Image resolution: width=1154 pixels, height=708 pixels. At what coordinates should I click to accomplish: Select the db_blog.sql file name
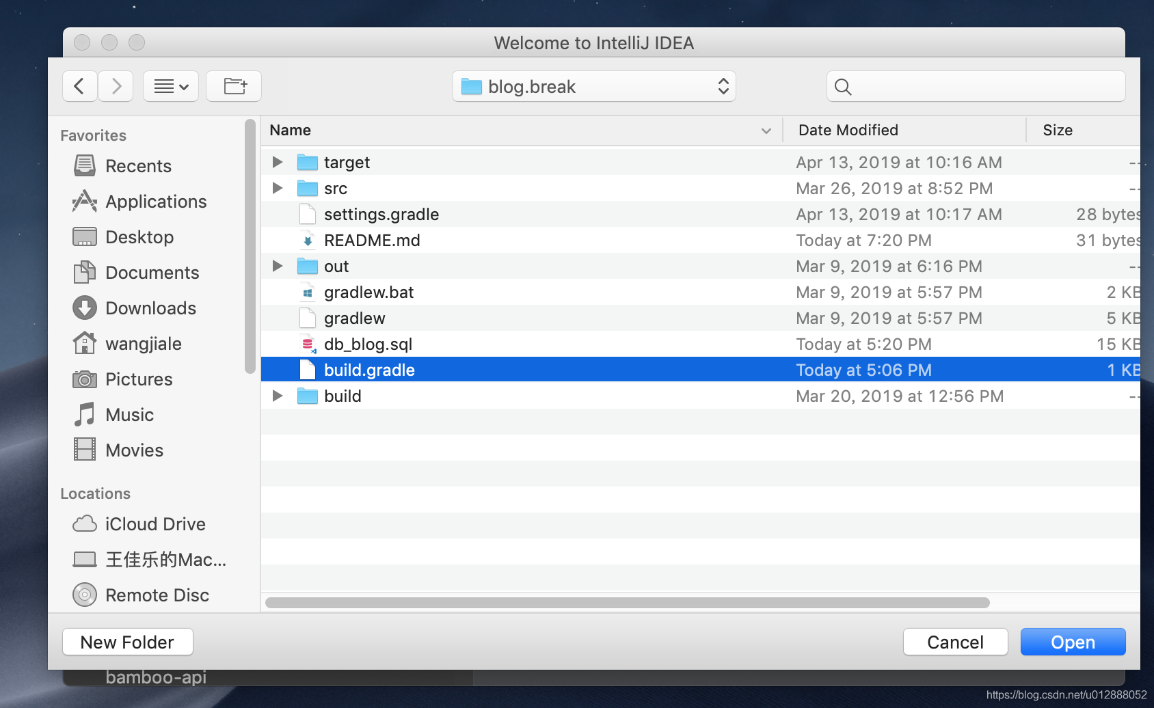(368, 344)
